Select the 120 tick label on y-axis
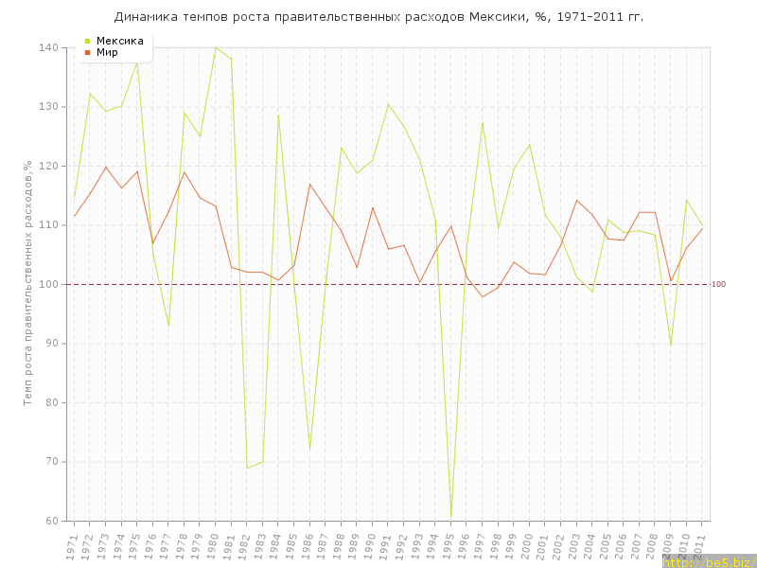This screenshot has width=757, height=568. 48,166
